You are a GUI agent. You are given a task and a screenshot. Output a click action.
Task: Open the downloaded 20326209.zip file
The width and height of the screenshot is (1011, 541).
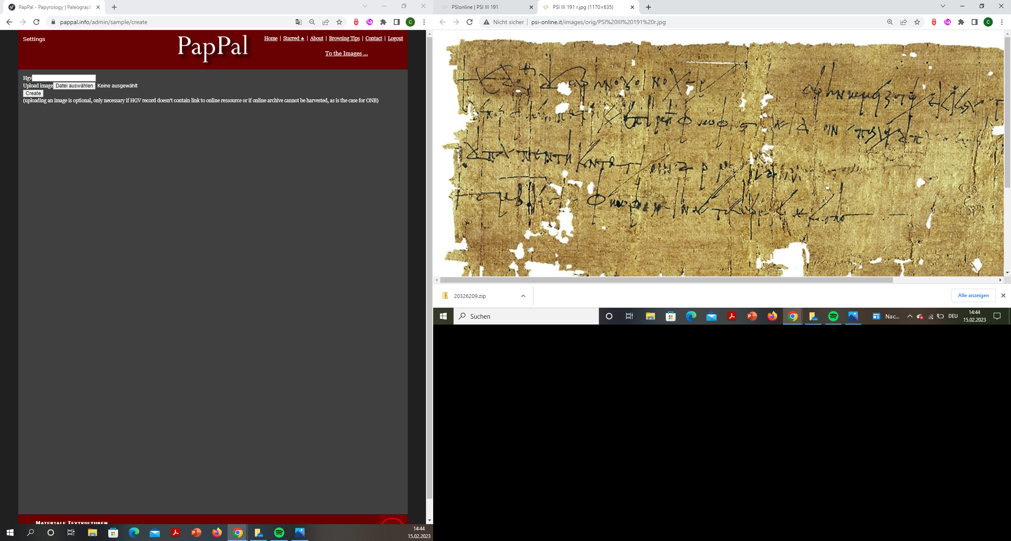(470, 296)
